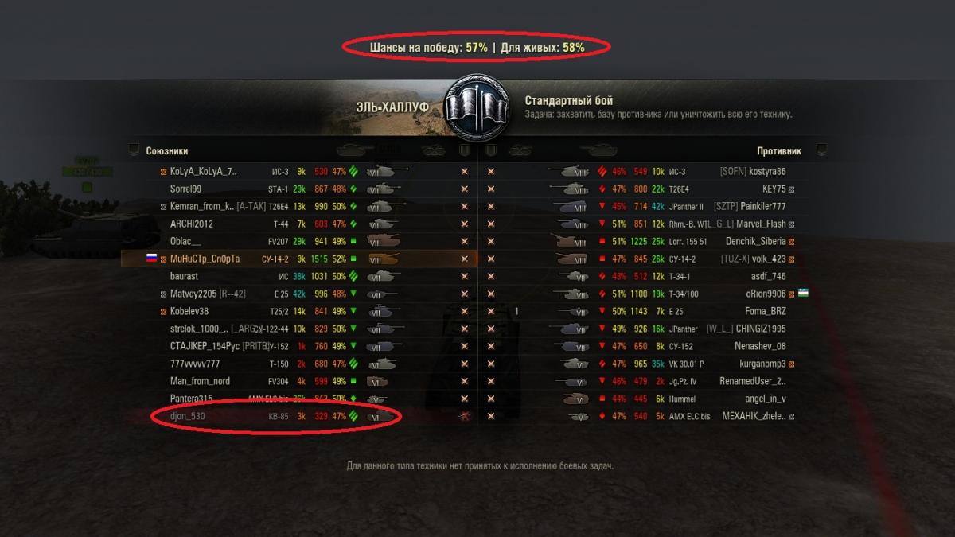Click the ЭЛЬ-ХАЛЛУФ map name title
955x537 pixels.
[x=392, y=107]
